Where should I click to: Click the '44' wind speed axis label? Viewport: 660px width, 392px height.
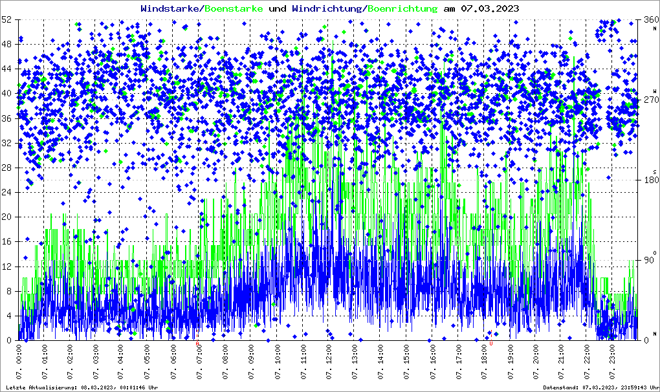6,69
